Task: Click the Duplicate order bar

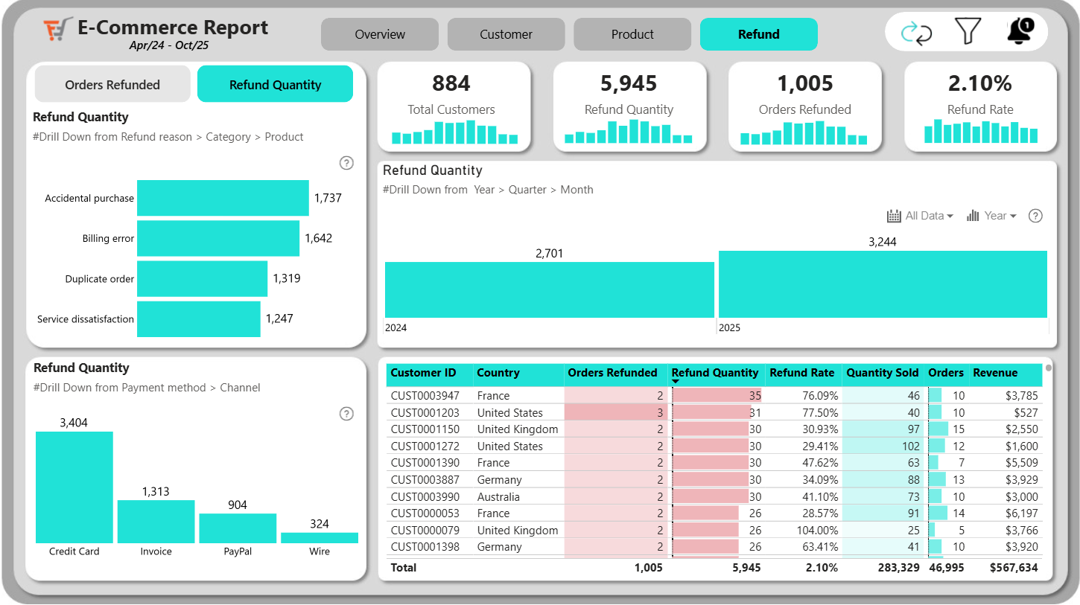Action: [202, 278]
